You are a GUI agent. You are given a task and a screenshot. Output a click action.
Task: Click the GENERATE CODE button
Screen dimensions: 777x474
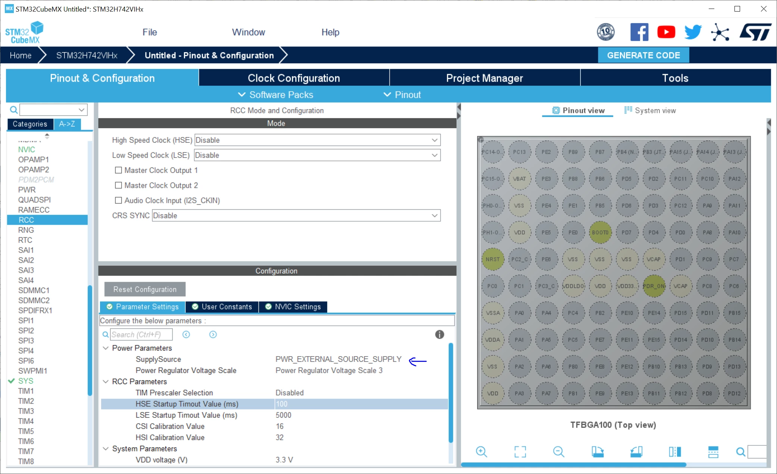[x=643, y=56]
